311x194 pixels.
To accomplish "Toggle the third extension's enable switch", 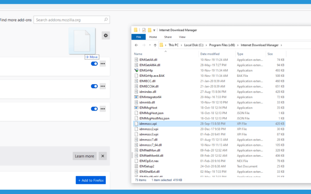I will coord(94,109).
